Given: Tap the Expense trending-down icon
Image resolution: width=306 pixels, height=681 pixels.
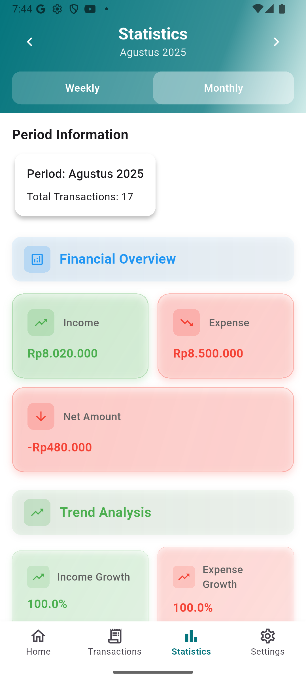Looking at the screenshot, I should tap(186, 322).
